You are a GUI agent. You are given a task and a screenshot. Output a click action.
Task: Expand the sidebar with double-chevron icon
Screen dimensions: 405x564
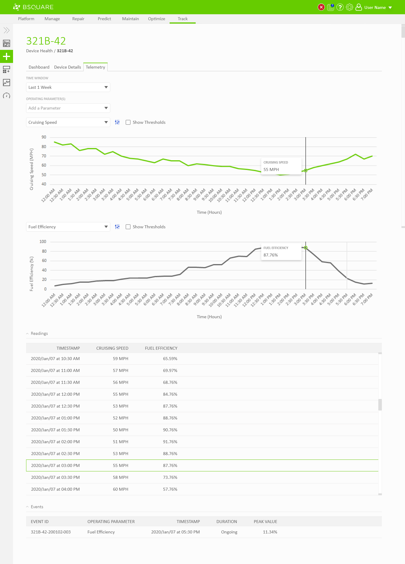[x=7, y=30]
